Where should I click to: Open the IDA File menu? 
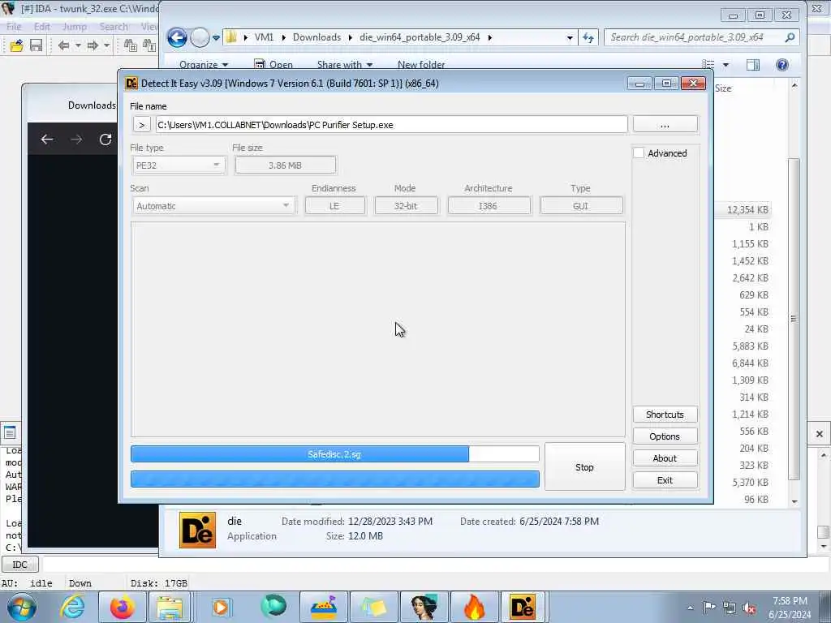point(14,27)
